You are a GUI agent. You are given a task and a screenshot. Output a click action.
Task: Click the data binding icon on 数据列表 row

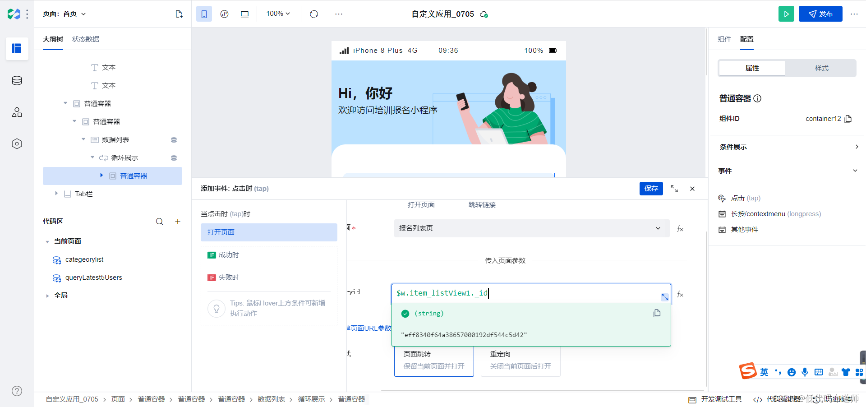tap(174, 140)
